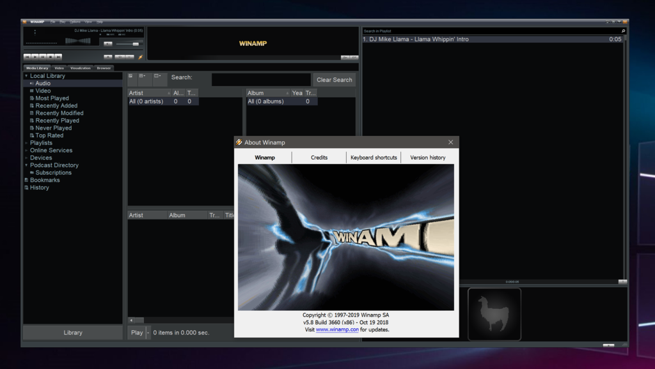Viewport: 655px width, 369px height.
Task: Mute audio via the speaker icon
Action: [108, 43]
